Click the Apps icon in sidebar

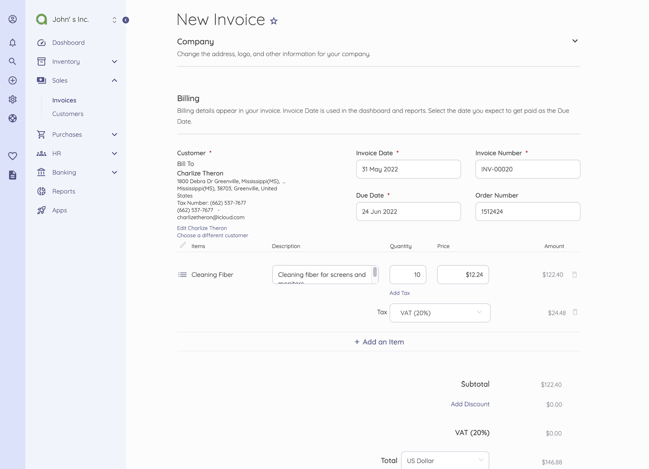41,210
